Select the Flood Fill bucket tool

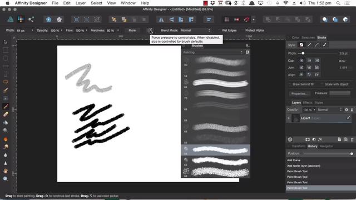6,122
